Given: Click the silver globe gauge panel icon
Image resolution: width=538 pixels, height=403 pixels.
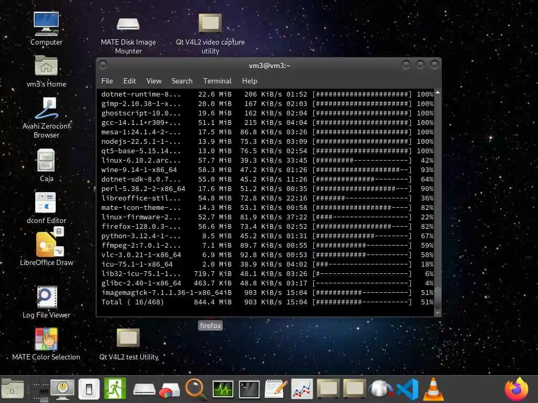Looking at the screenshot, I should pos(381,389).
